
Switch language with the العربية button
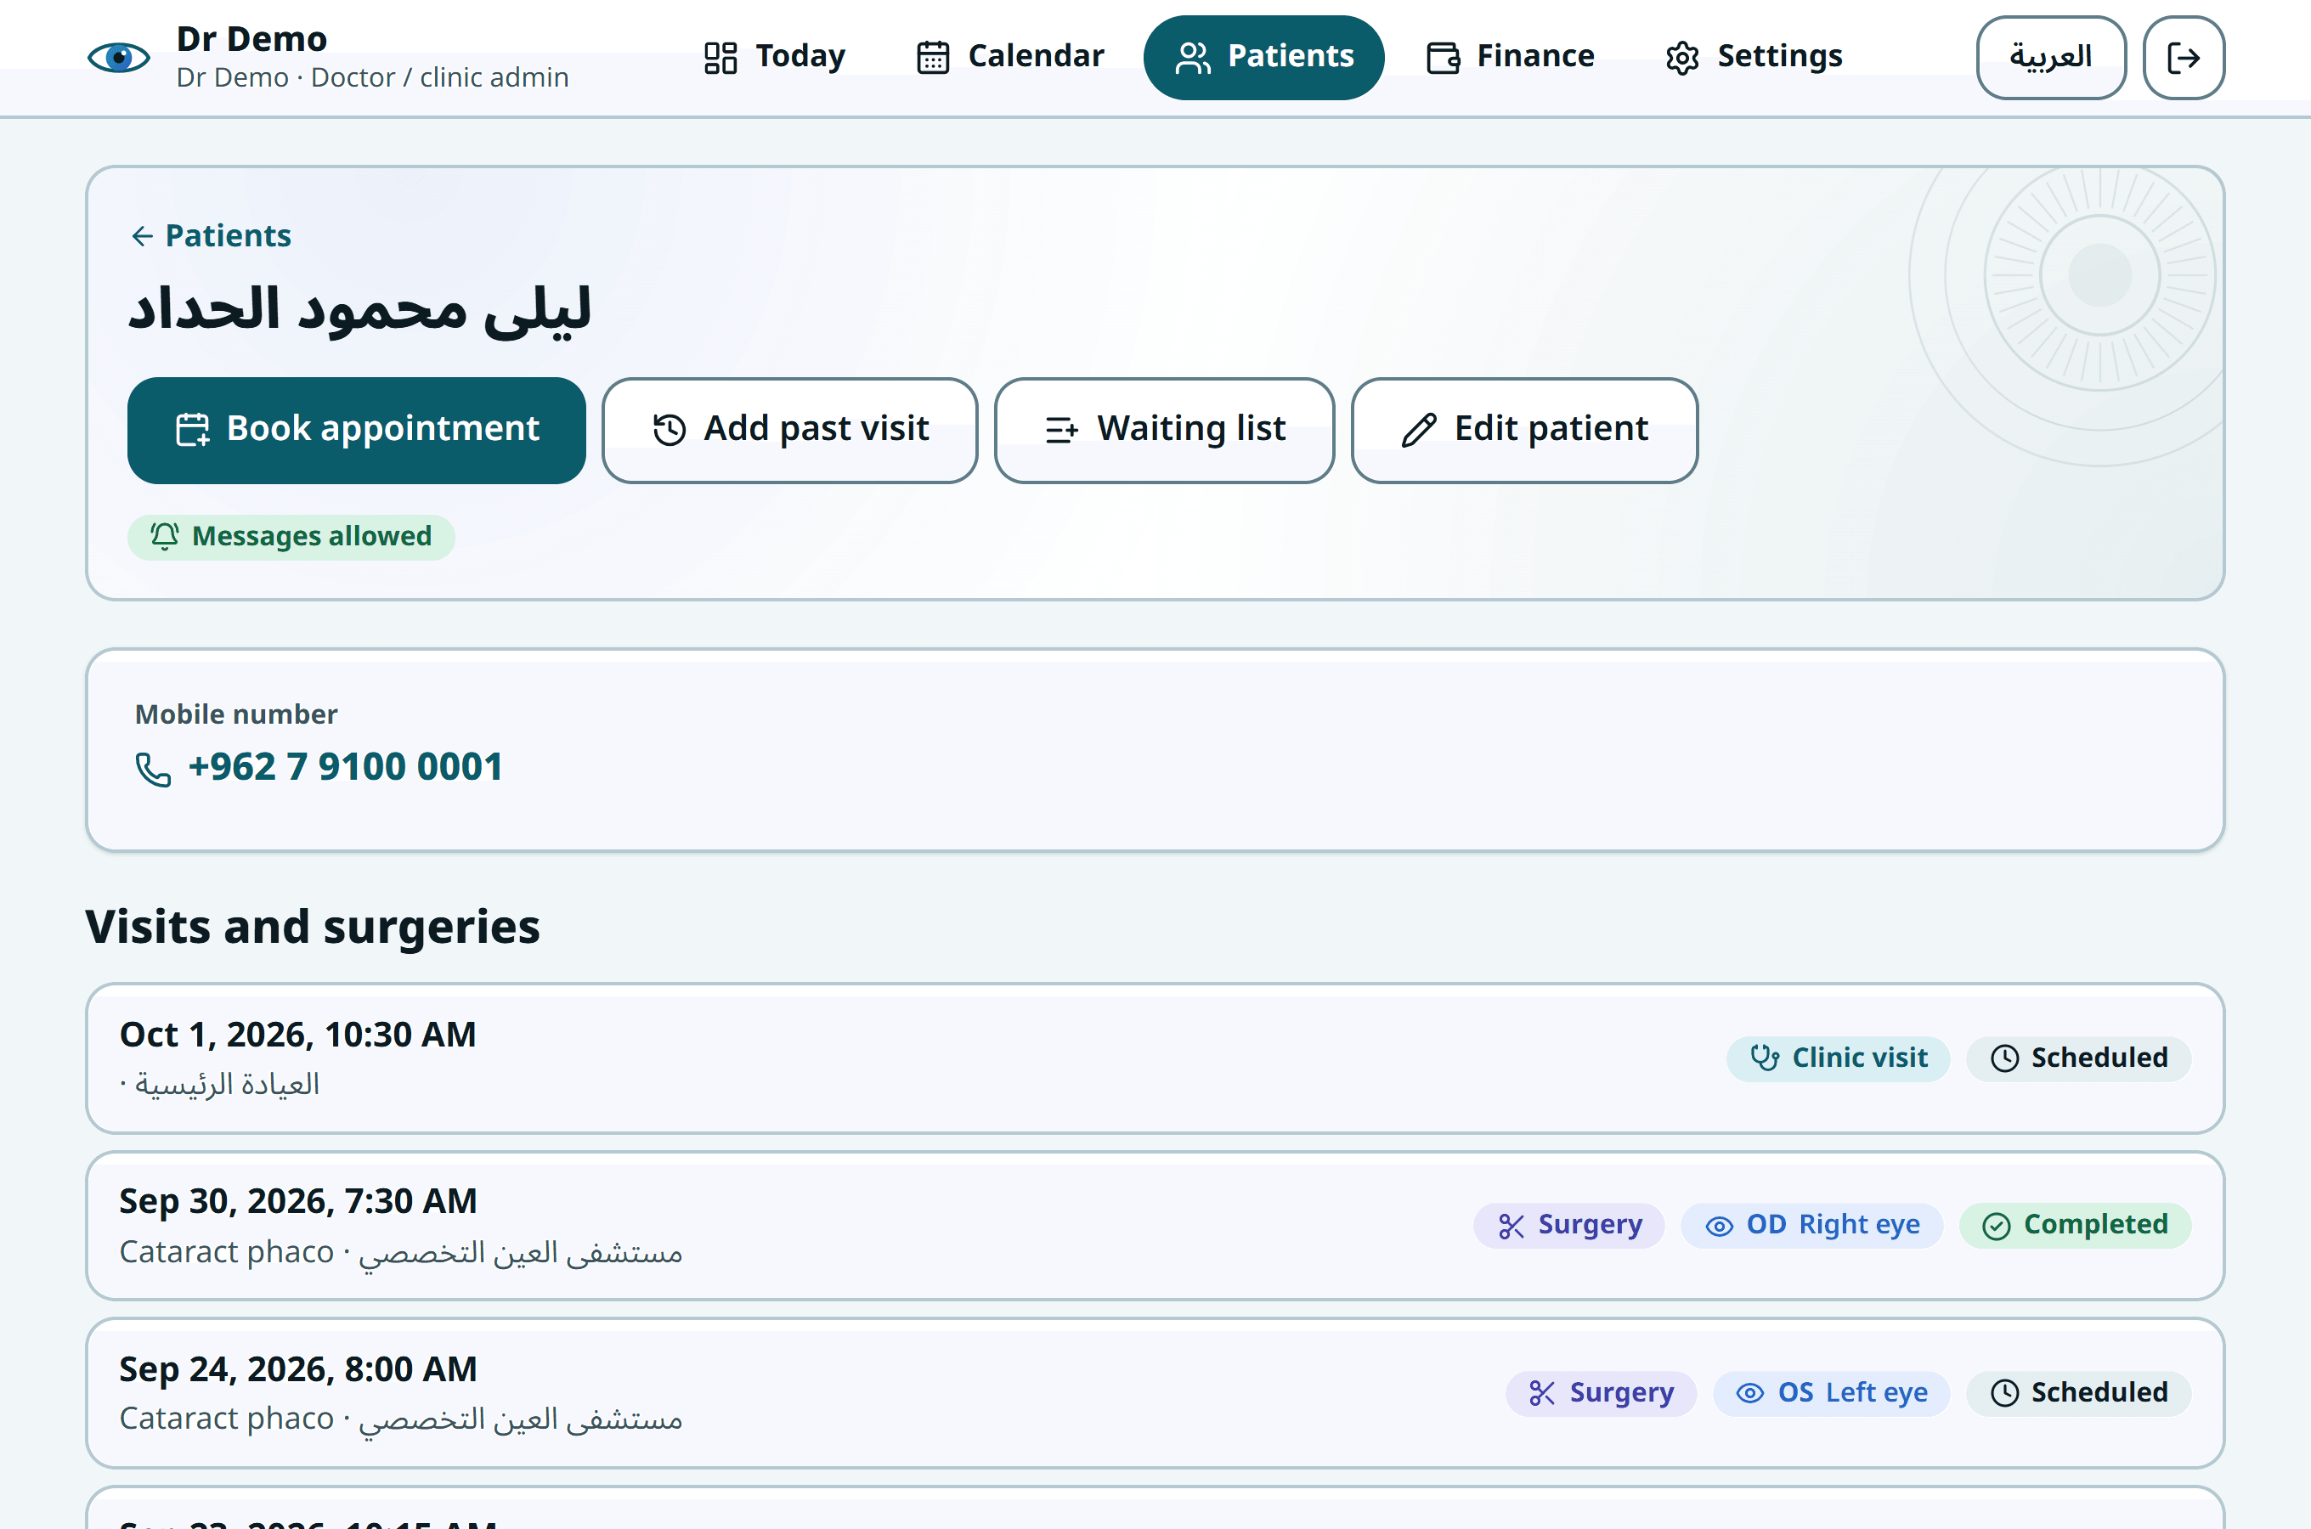point(2051,58)
